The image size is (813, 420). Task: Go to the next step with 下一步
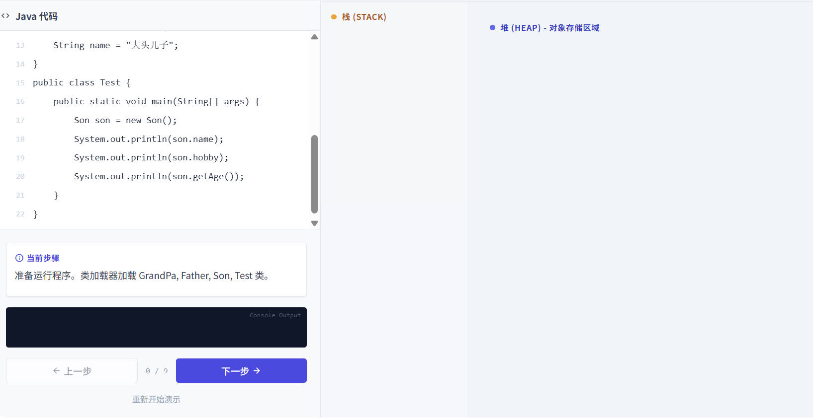tap(241, 371)
